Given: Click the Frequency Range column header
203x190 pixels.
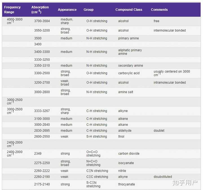Looking at the screenshot, I should 12,10.
